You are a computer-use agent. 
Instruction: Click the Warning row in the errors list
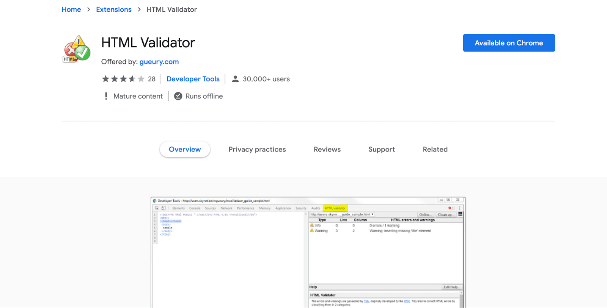pos(386,231)
